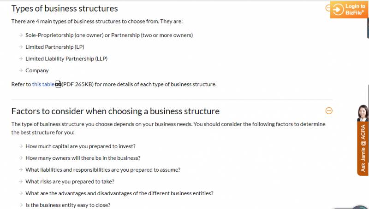Click the 'Factors to consider' section heading

[115, 111]
